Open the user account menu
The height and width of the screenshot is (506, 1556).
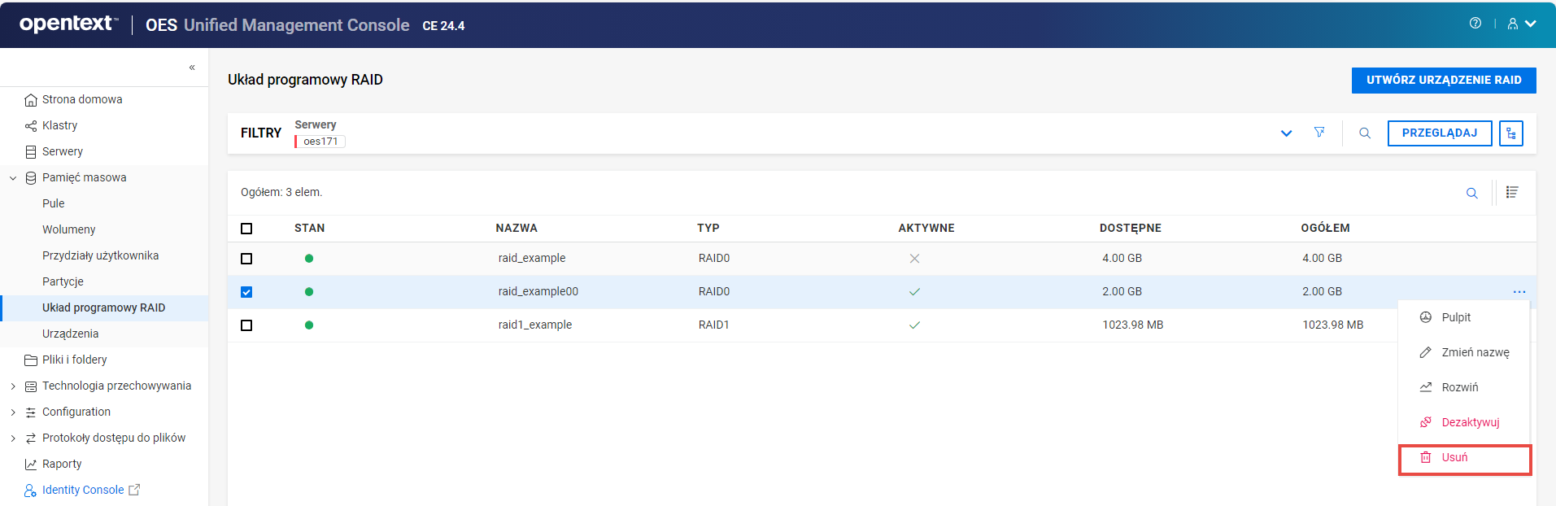coord(1520,24)
